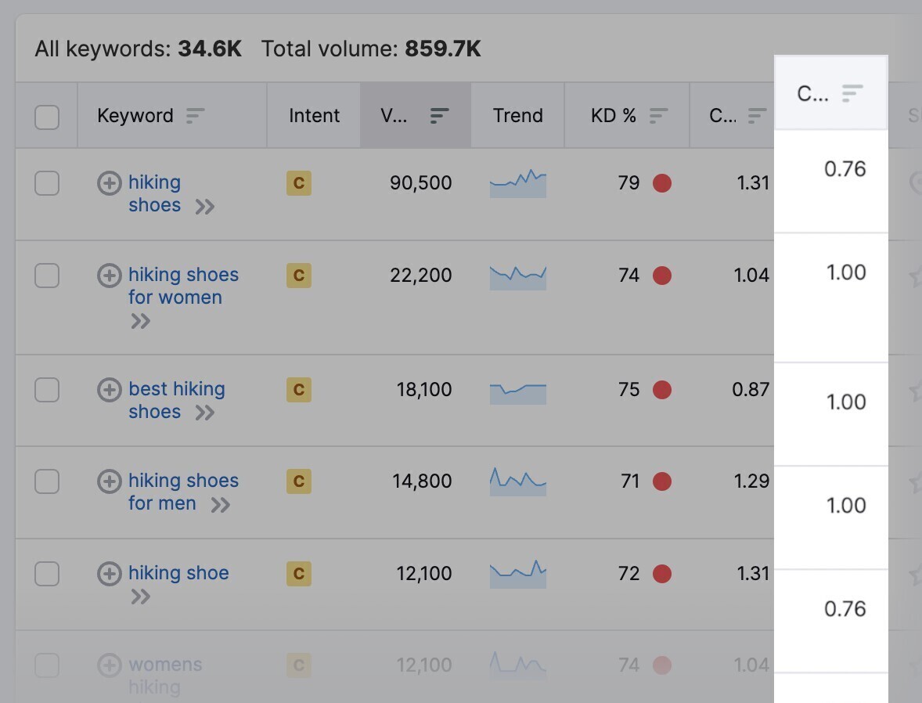Click the Trend column header
The width and height of the screenshot is (922, 703).
click(518, 116)
